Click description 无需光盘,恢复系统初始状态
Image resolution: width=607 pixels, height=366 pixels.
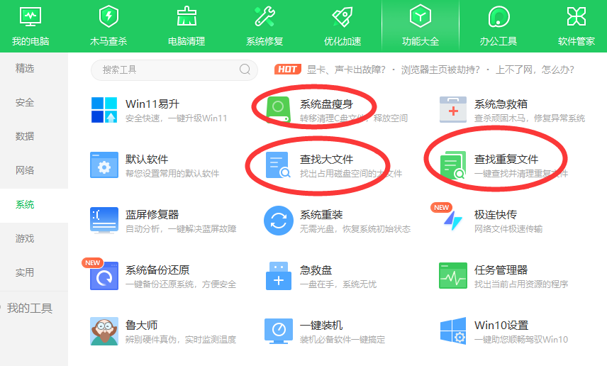pos(355,229)
